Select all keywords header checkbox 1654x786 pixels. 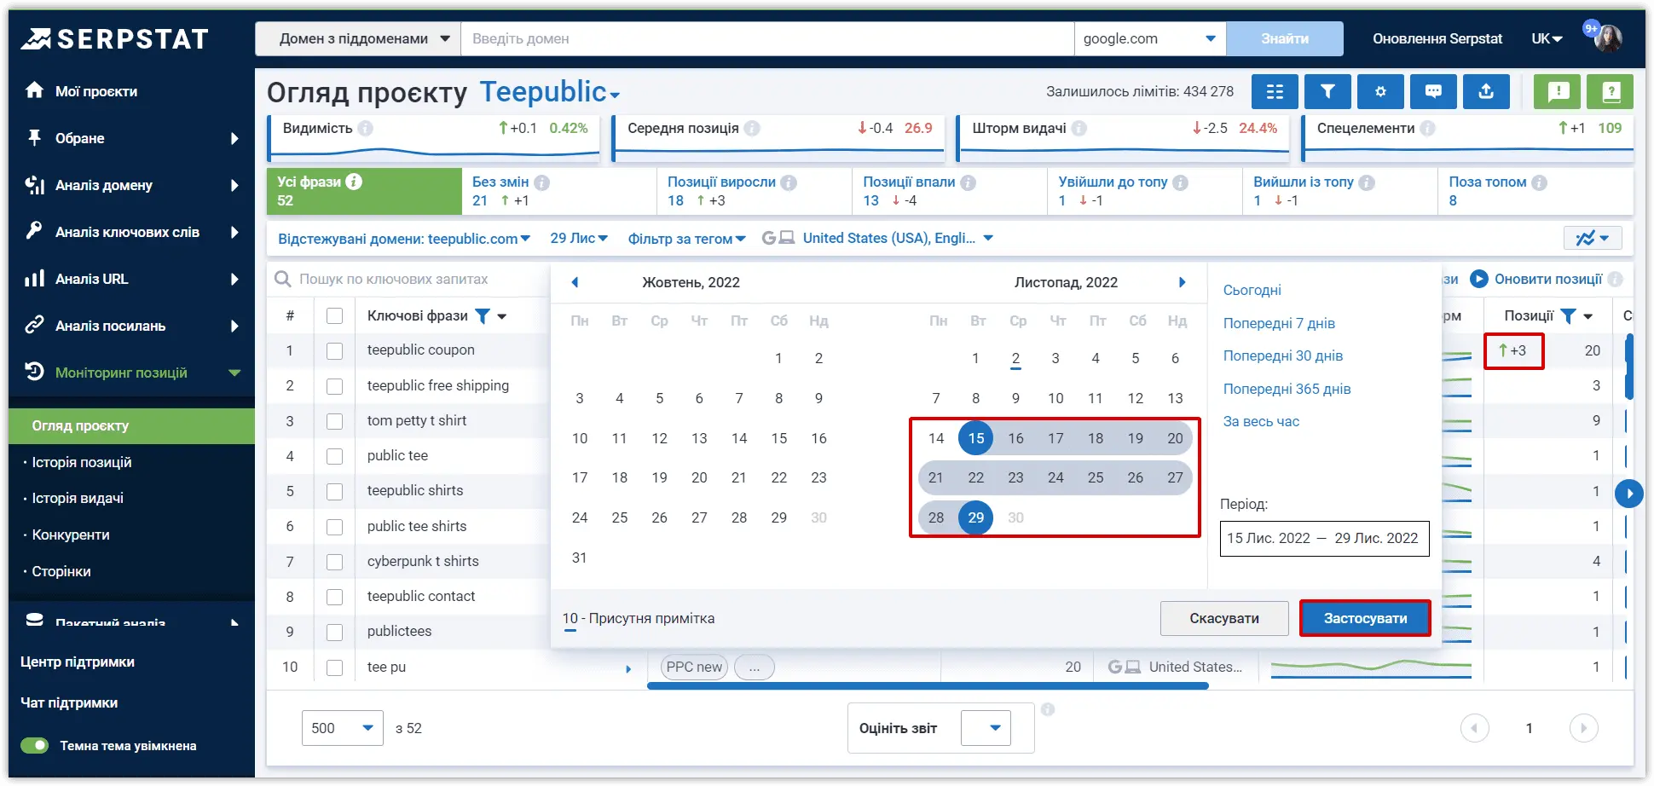[335, 316]
